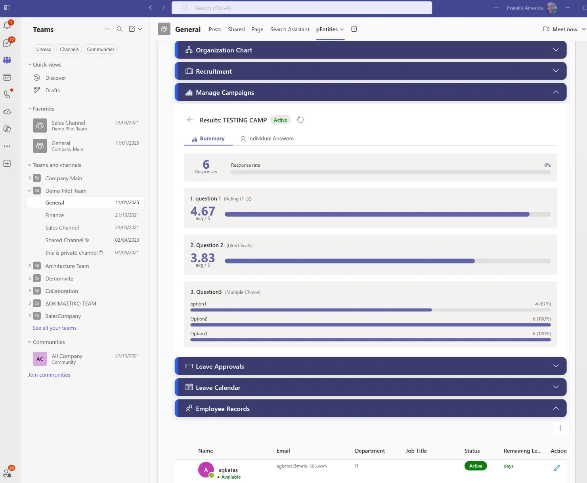
Task: Switch to the Search Assistant tab
Action: pos(290,29)
